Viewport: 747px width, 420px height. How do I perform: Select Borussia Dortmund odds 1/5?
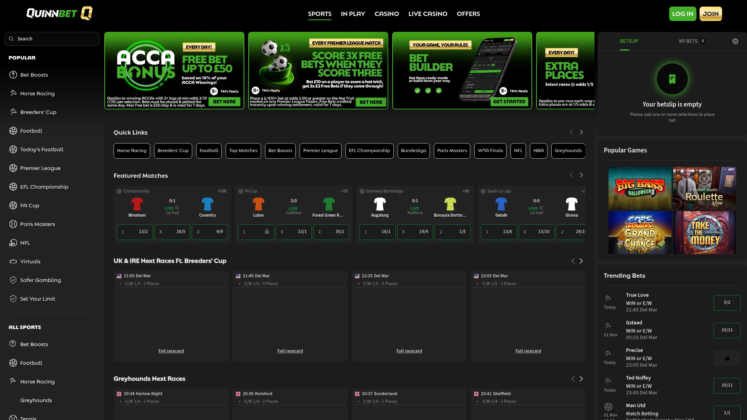(x=452, y=232)
